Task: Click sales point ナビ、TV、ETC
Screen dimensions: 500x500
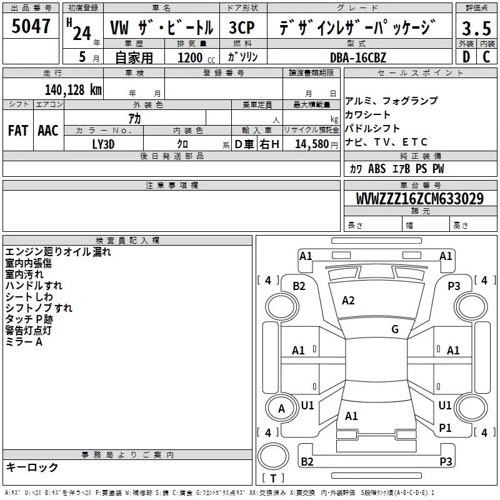Action: [386, 142]
